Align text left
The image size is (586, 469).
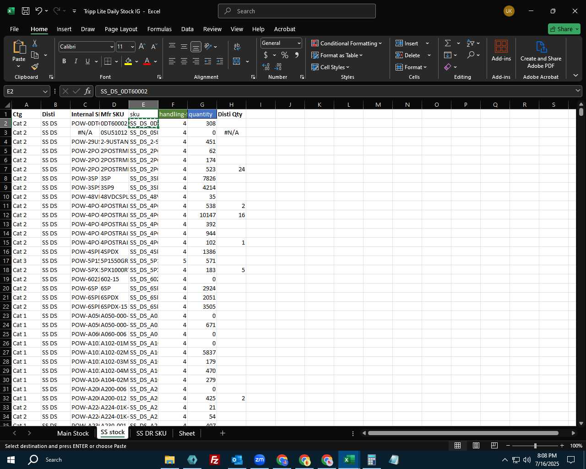click(x=172, y=61)
